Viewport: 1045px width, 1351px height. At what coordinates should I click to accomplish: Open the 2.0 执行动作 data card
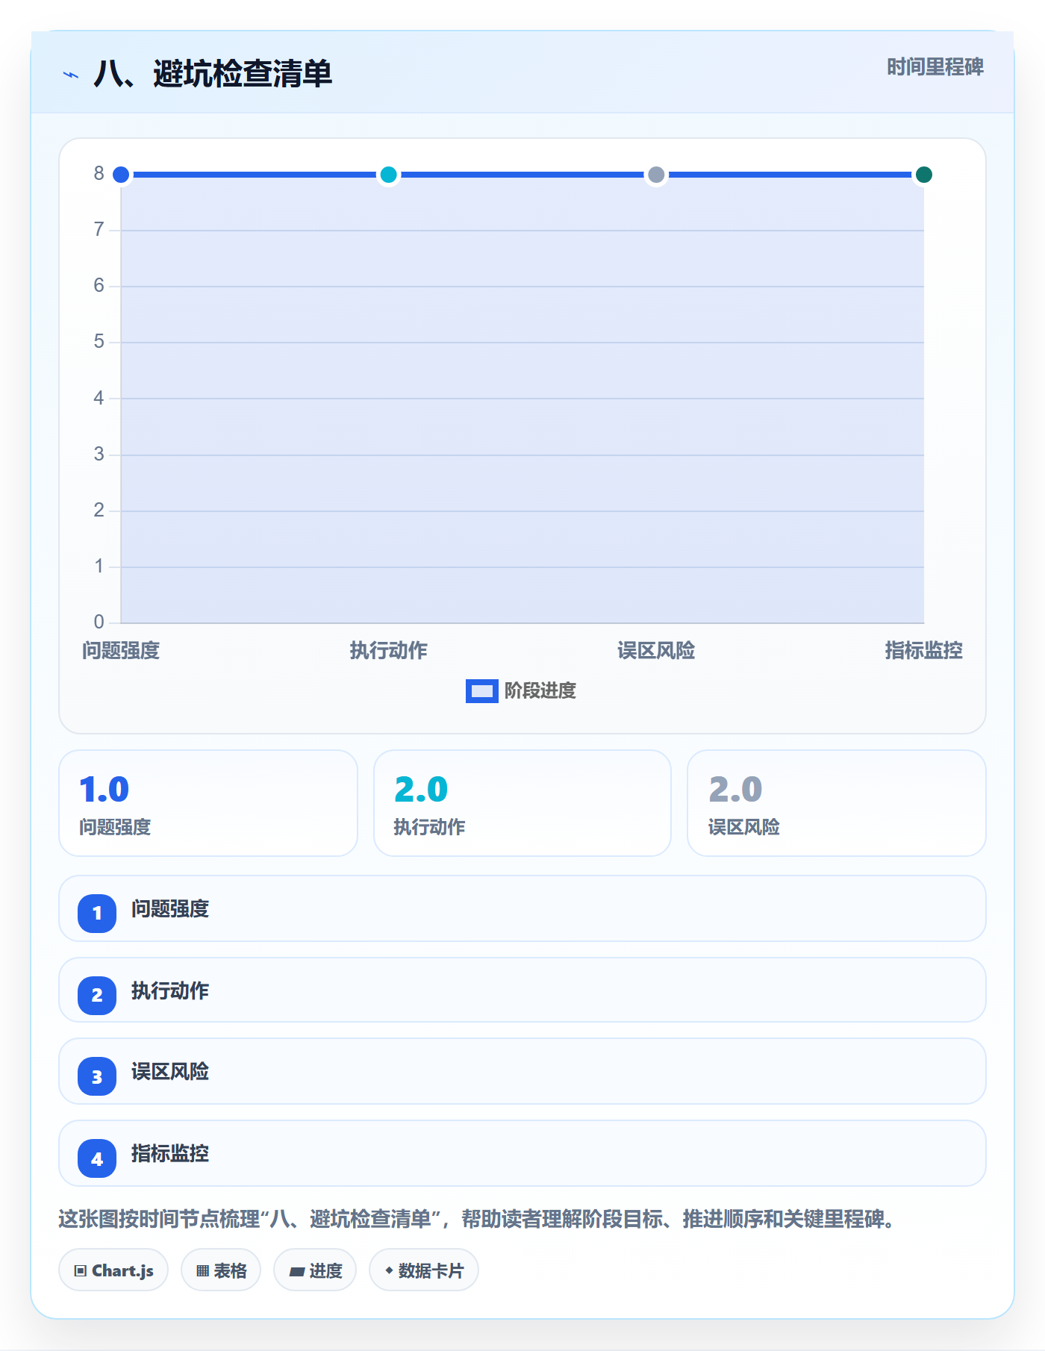522,803
